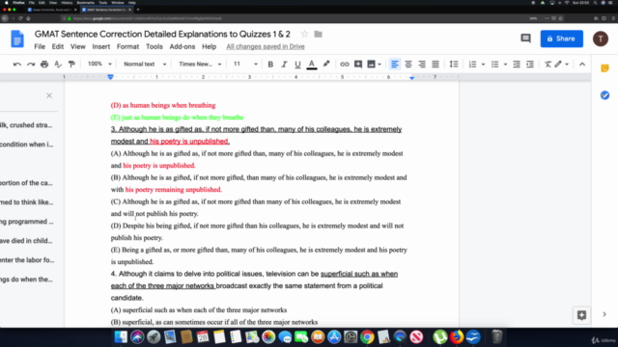This screenshot has height=347, width=618.
Task: Open Google Chrome from the dock
Action: 367,337
